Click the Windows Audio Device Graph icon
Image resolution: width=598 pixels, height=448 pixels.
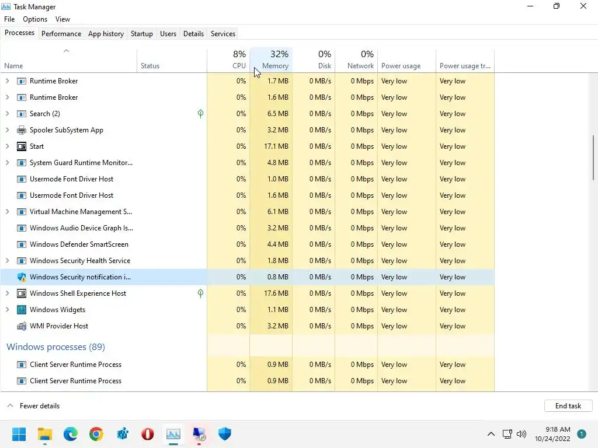(x=22, y=228)
